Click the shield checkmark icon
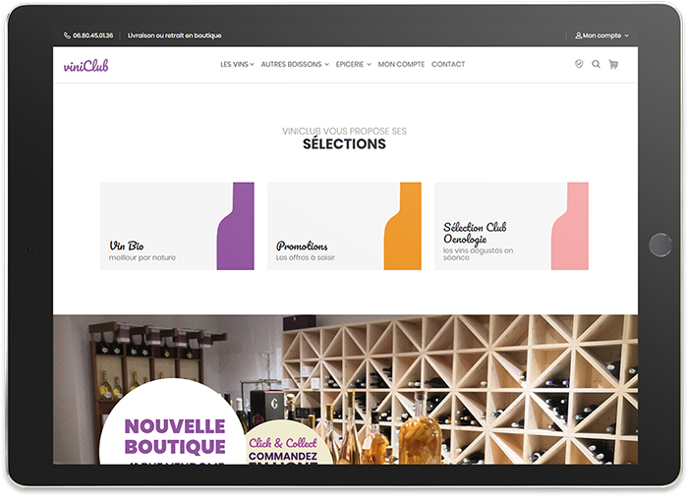Screen dimensions: 688x496 pos(579,64)
